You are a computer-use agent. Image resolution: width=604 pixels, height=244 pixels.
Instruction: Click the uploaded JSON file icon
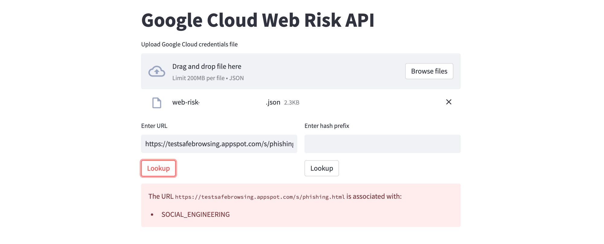[157, 103]
